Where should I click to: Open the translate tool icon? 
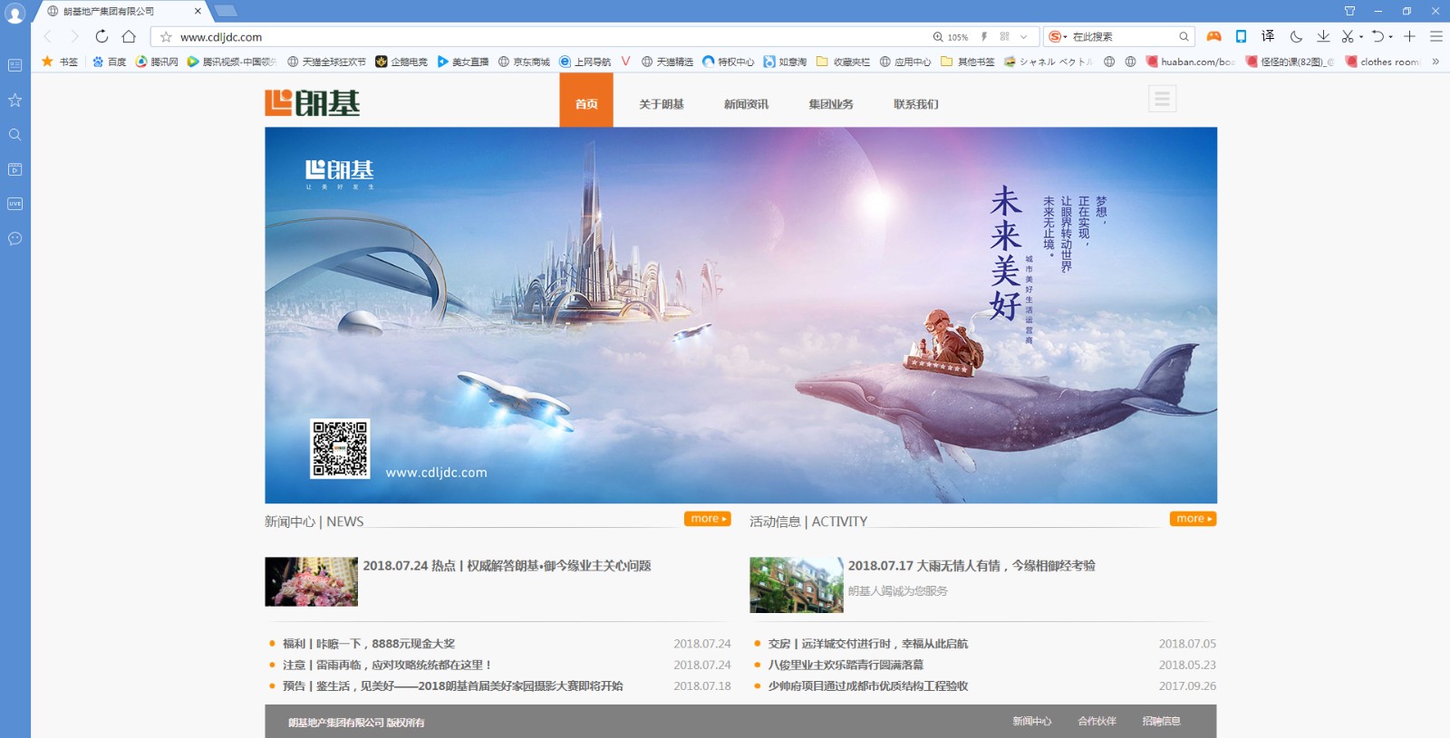pos(1268,36)
